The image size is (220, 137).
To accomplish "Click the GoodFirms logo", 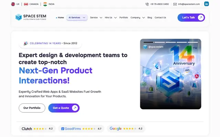I will [x=71, y=129].
